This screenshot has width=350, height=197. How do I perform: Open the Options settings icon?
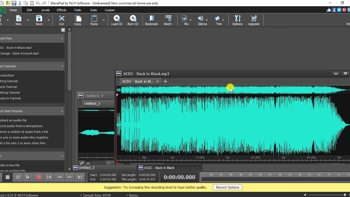tap(237, 20)
